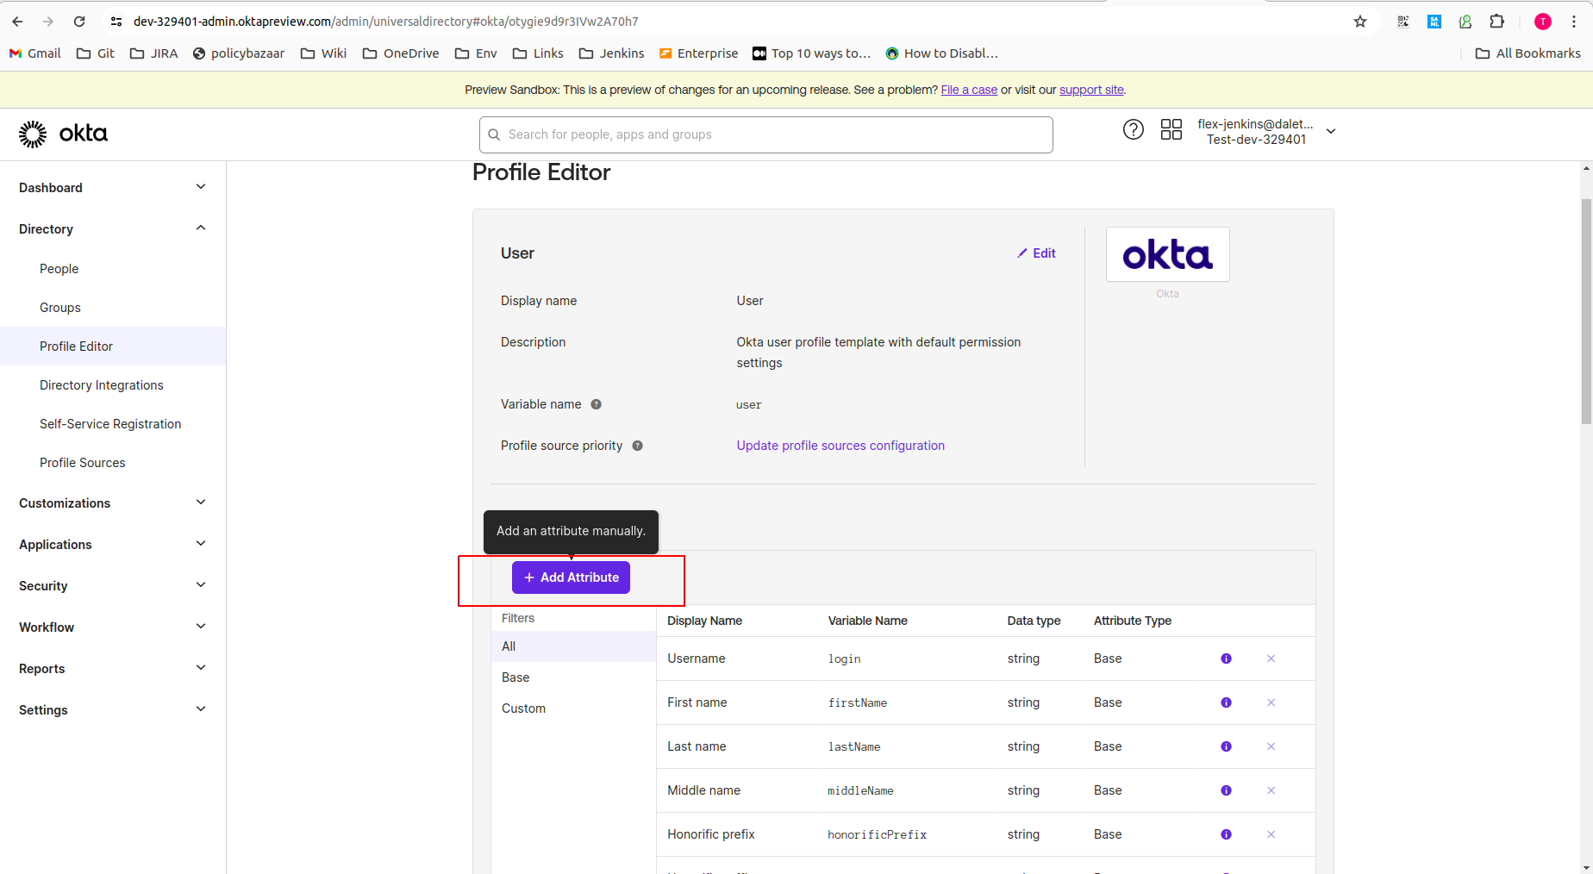Screen dimensions: 1593x874
Task: Open the support site link
Action: [1091, 90]
